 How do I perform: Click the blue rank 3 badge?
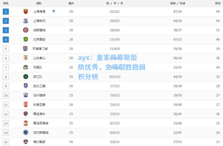coord(6,30)
